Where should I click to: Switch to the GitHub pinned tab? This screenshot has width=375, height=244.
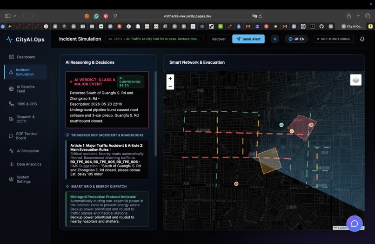pyautogui.click(x=321, y=27)
